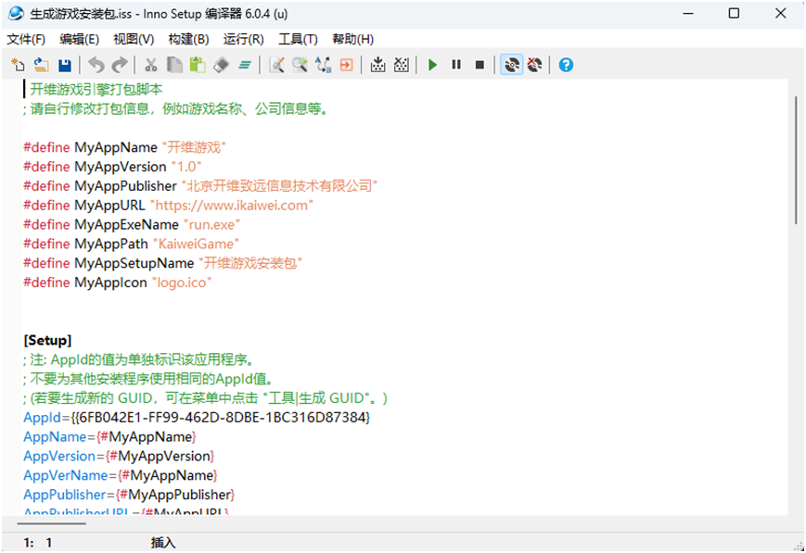
Task: Click the version string "1.0"
Action: coord(186,167)
